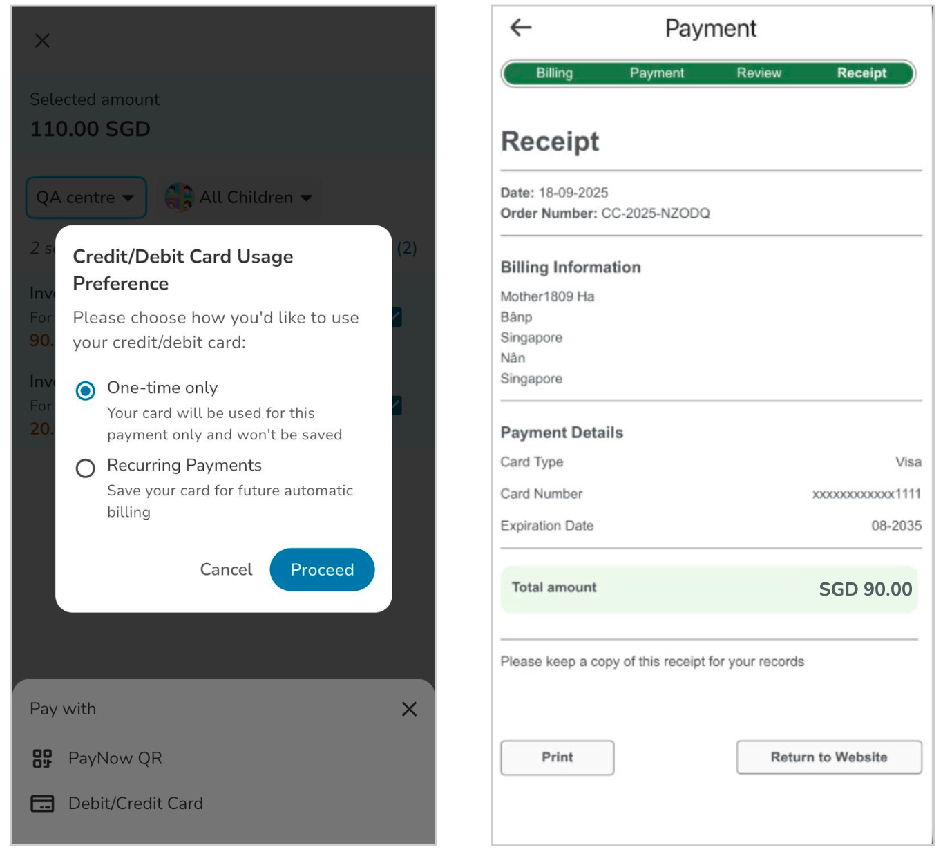Toggle the first invoice checkbox
This screenshot has height=854, width=952.
(397, 317)
